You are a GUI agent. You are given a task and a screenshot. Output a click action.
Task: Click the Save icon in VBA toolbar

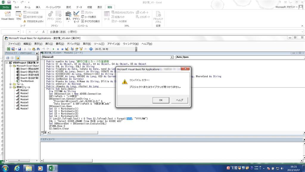19,49
